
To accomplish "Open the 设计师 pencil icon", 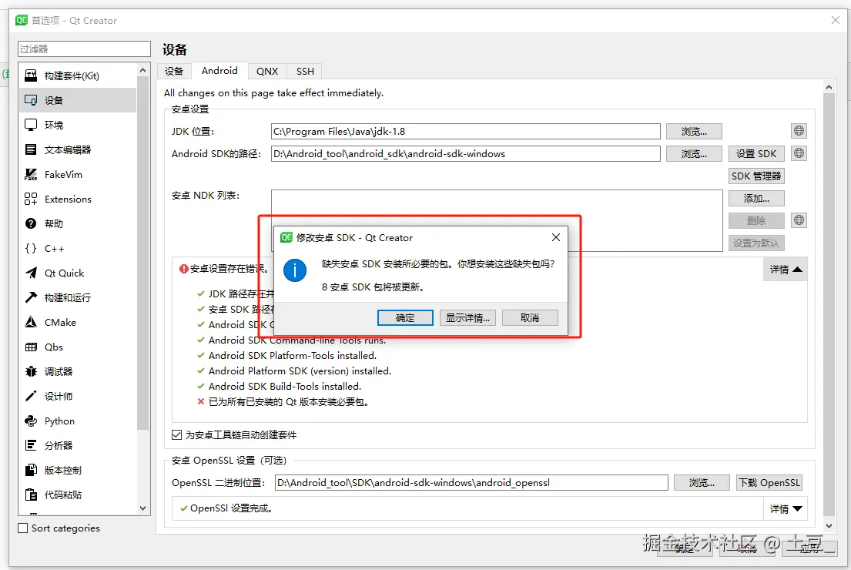I will (x=31, y=396).
